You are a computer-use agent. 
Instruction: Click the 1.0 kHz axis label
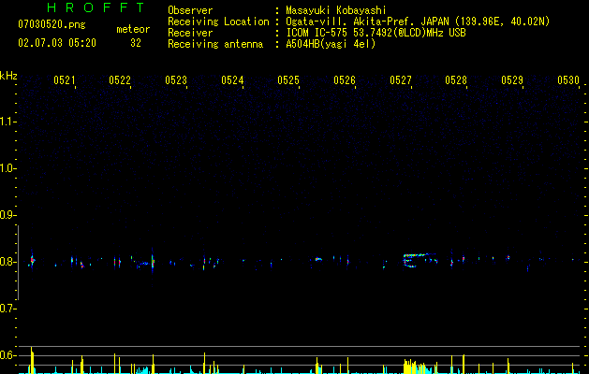[7, 168]
